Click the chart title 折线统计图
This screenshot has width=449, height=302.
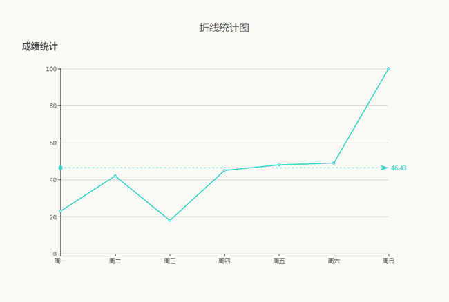pyautogui.click(x=224, y=28)
